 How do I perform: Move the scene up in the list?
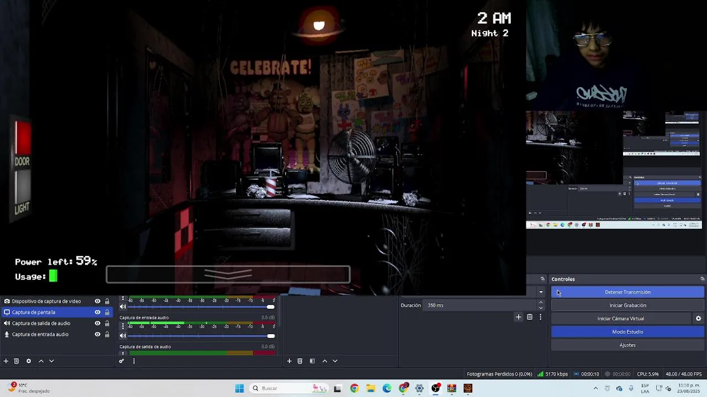click(x=324, y=361)
